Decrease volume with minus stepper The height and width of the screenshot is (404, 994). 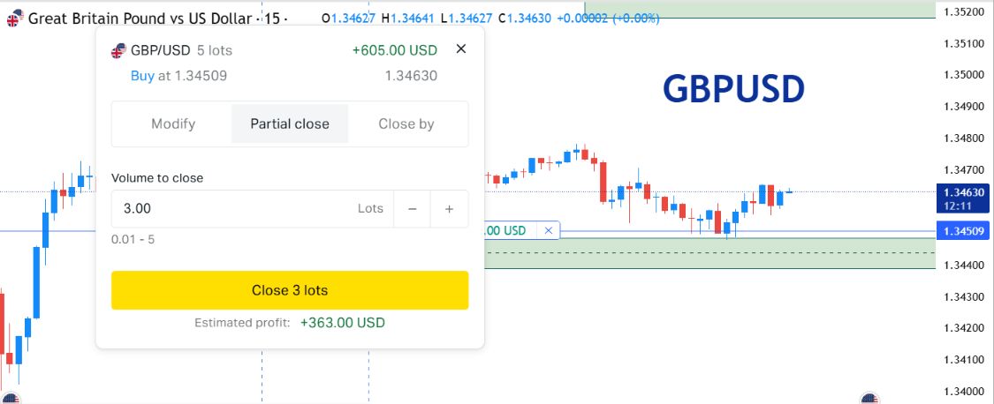click(x=412, y=208)
